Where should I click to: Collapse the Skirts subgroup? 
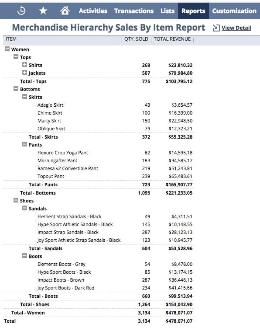[24, 97]
